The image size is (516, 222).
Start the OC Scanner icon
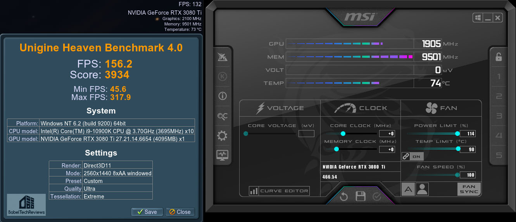click(x=223, y=116)
